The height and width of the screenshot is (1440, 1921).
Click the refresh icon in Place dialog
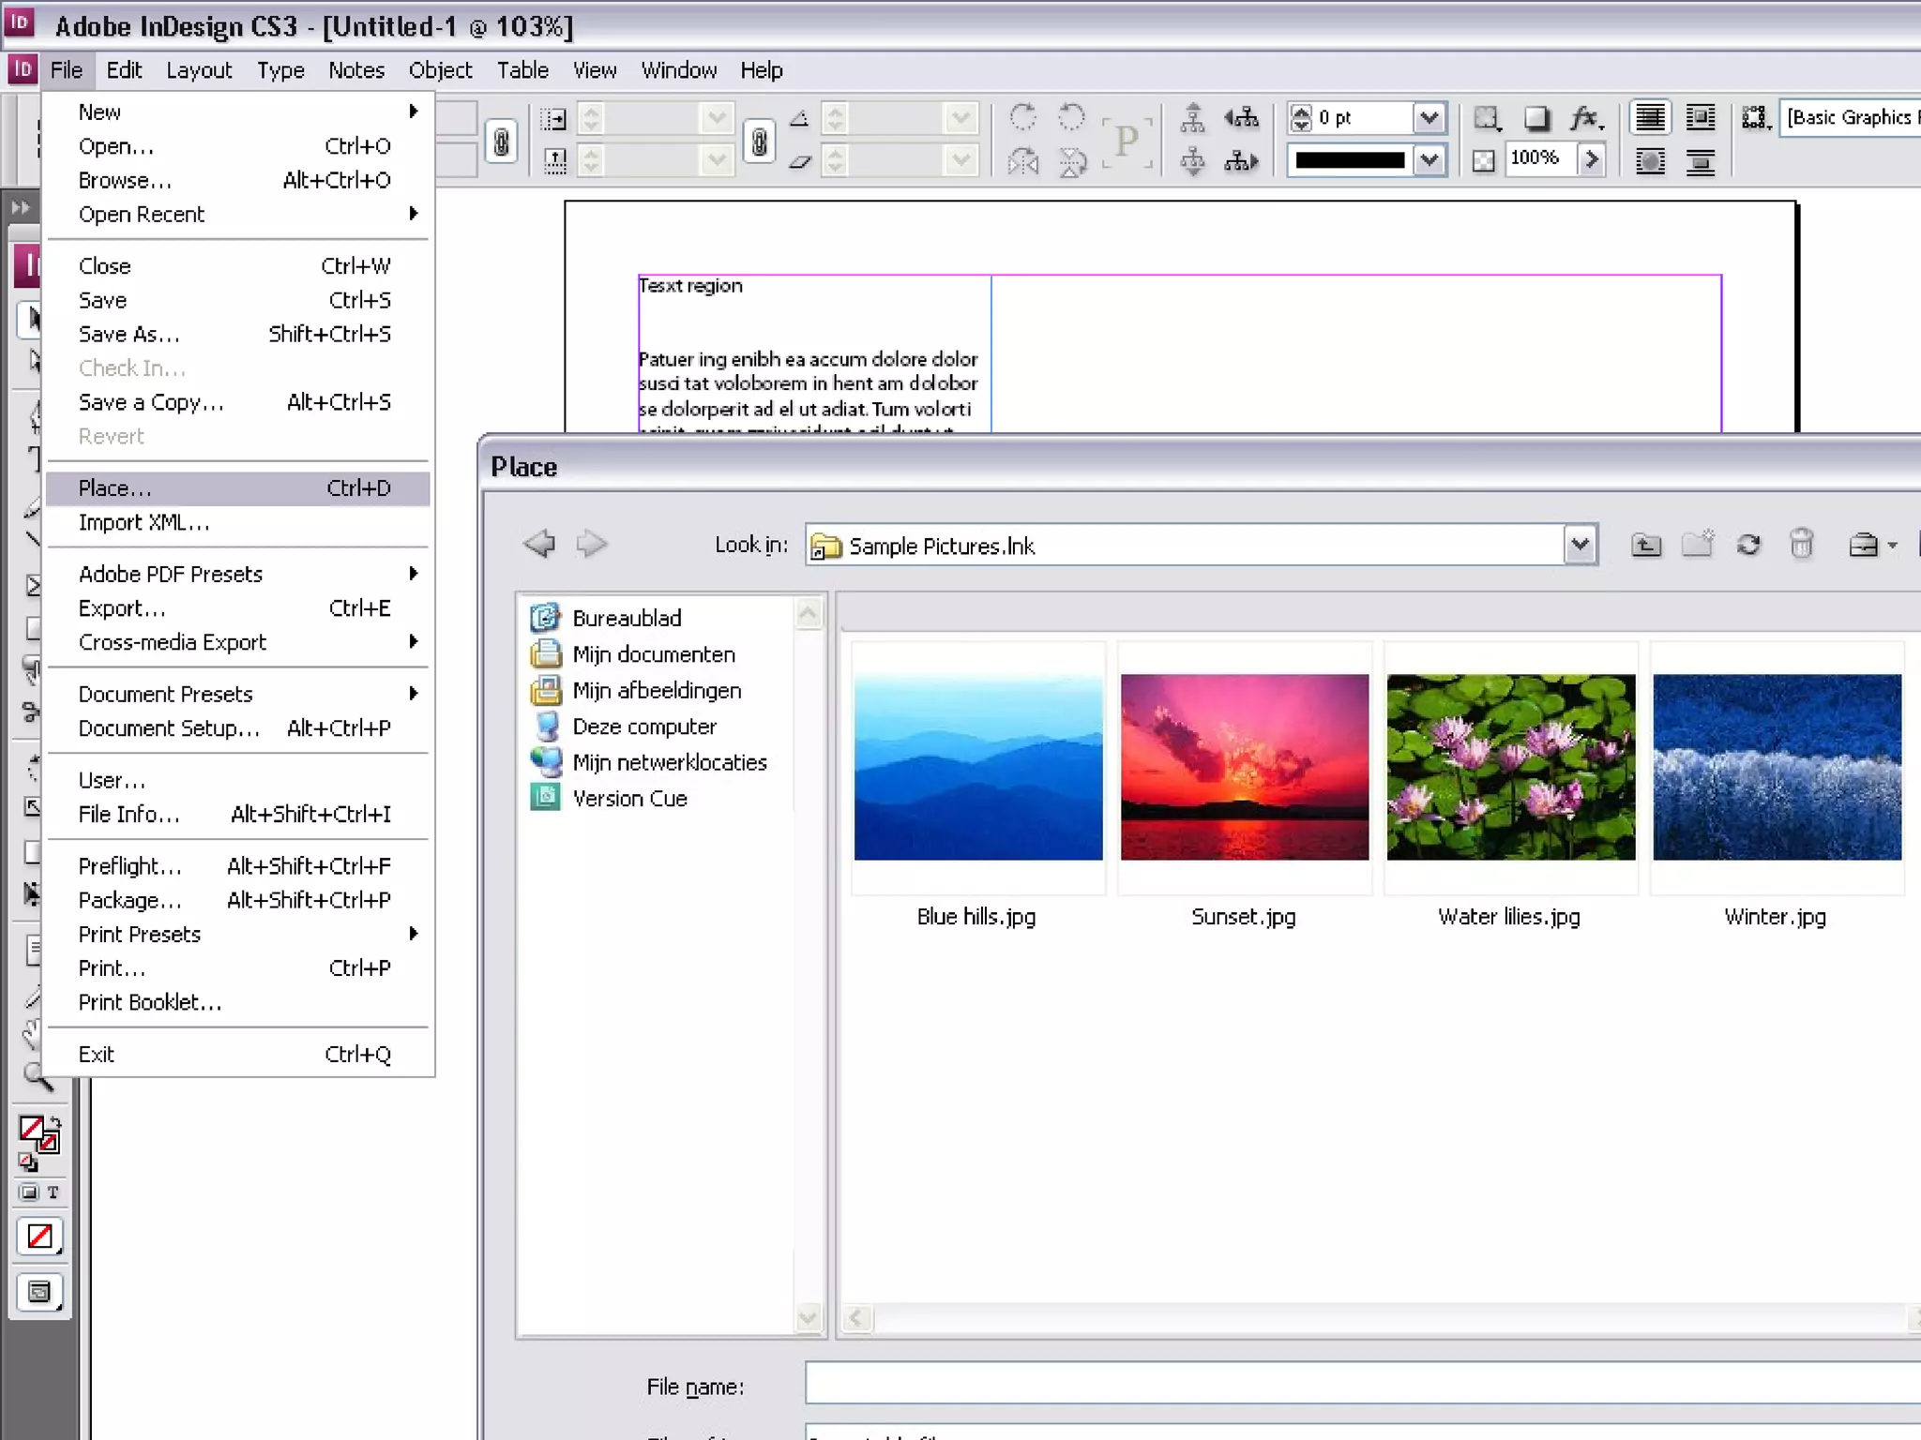[1748, 545]
